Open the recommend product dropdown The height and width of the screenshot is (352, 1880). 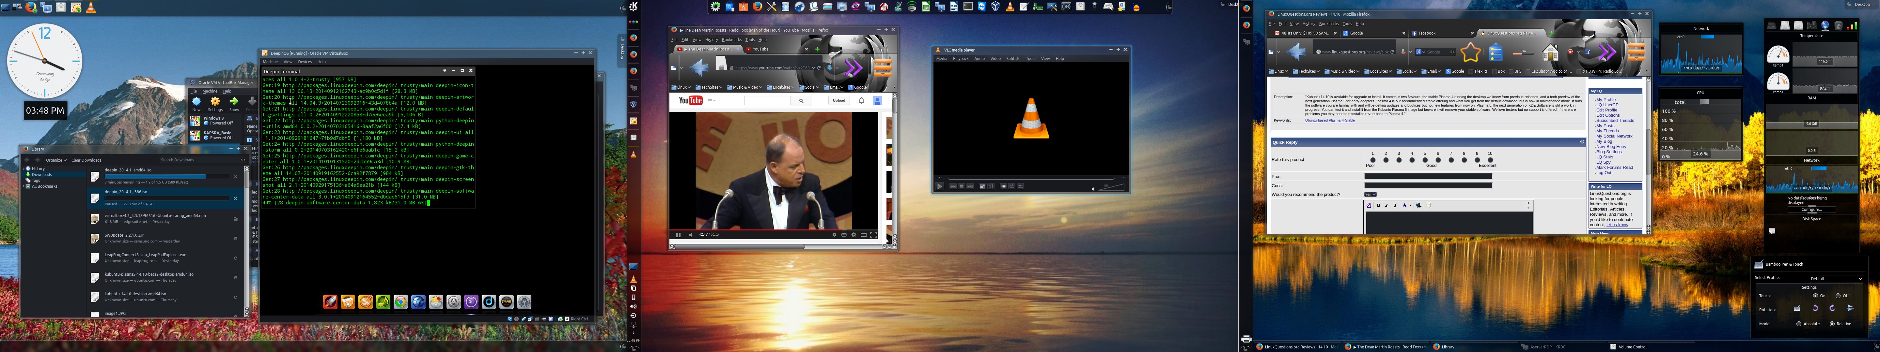pos(1371,195)
